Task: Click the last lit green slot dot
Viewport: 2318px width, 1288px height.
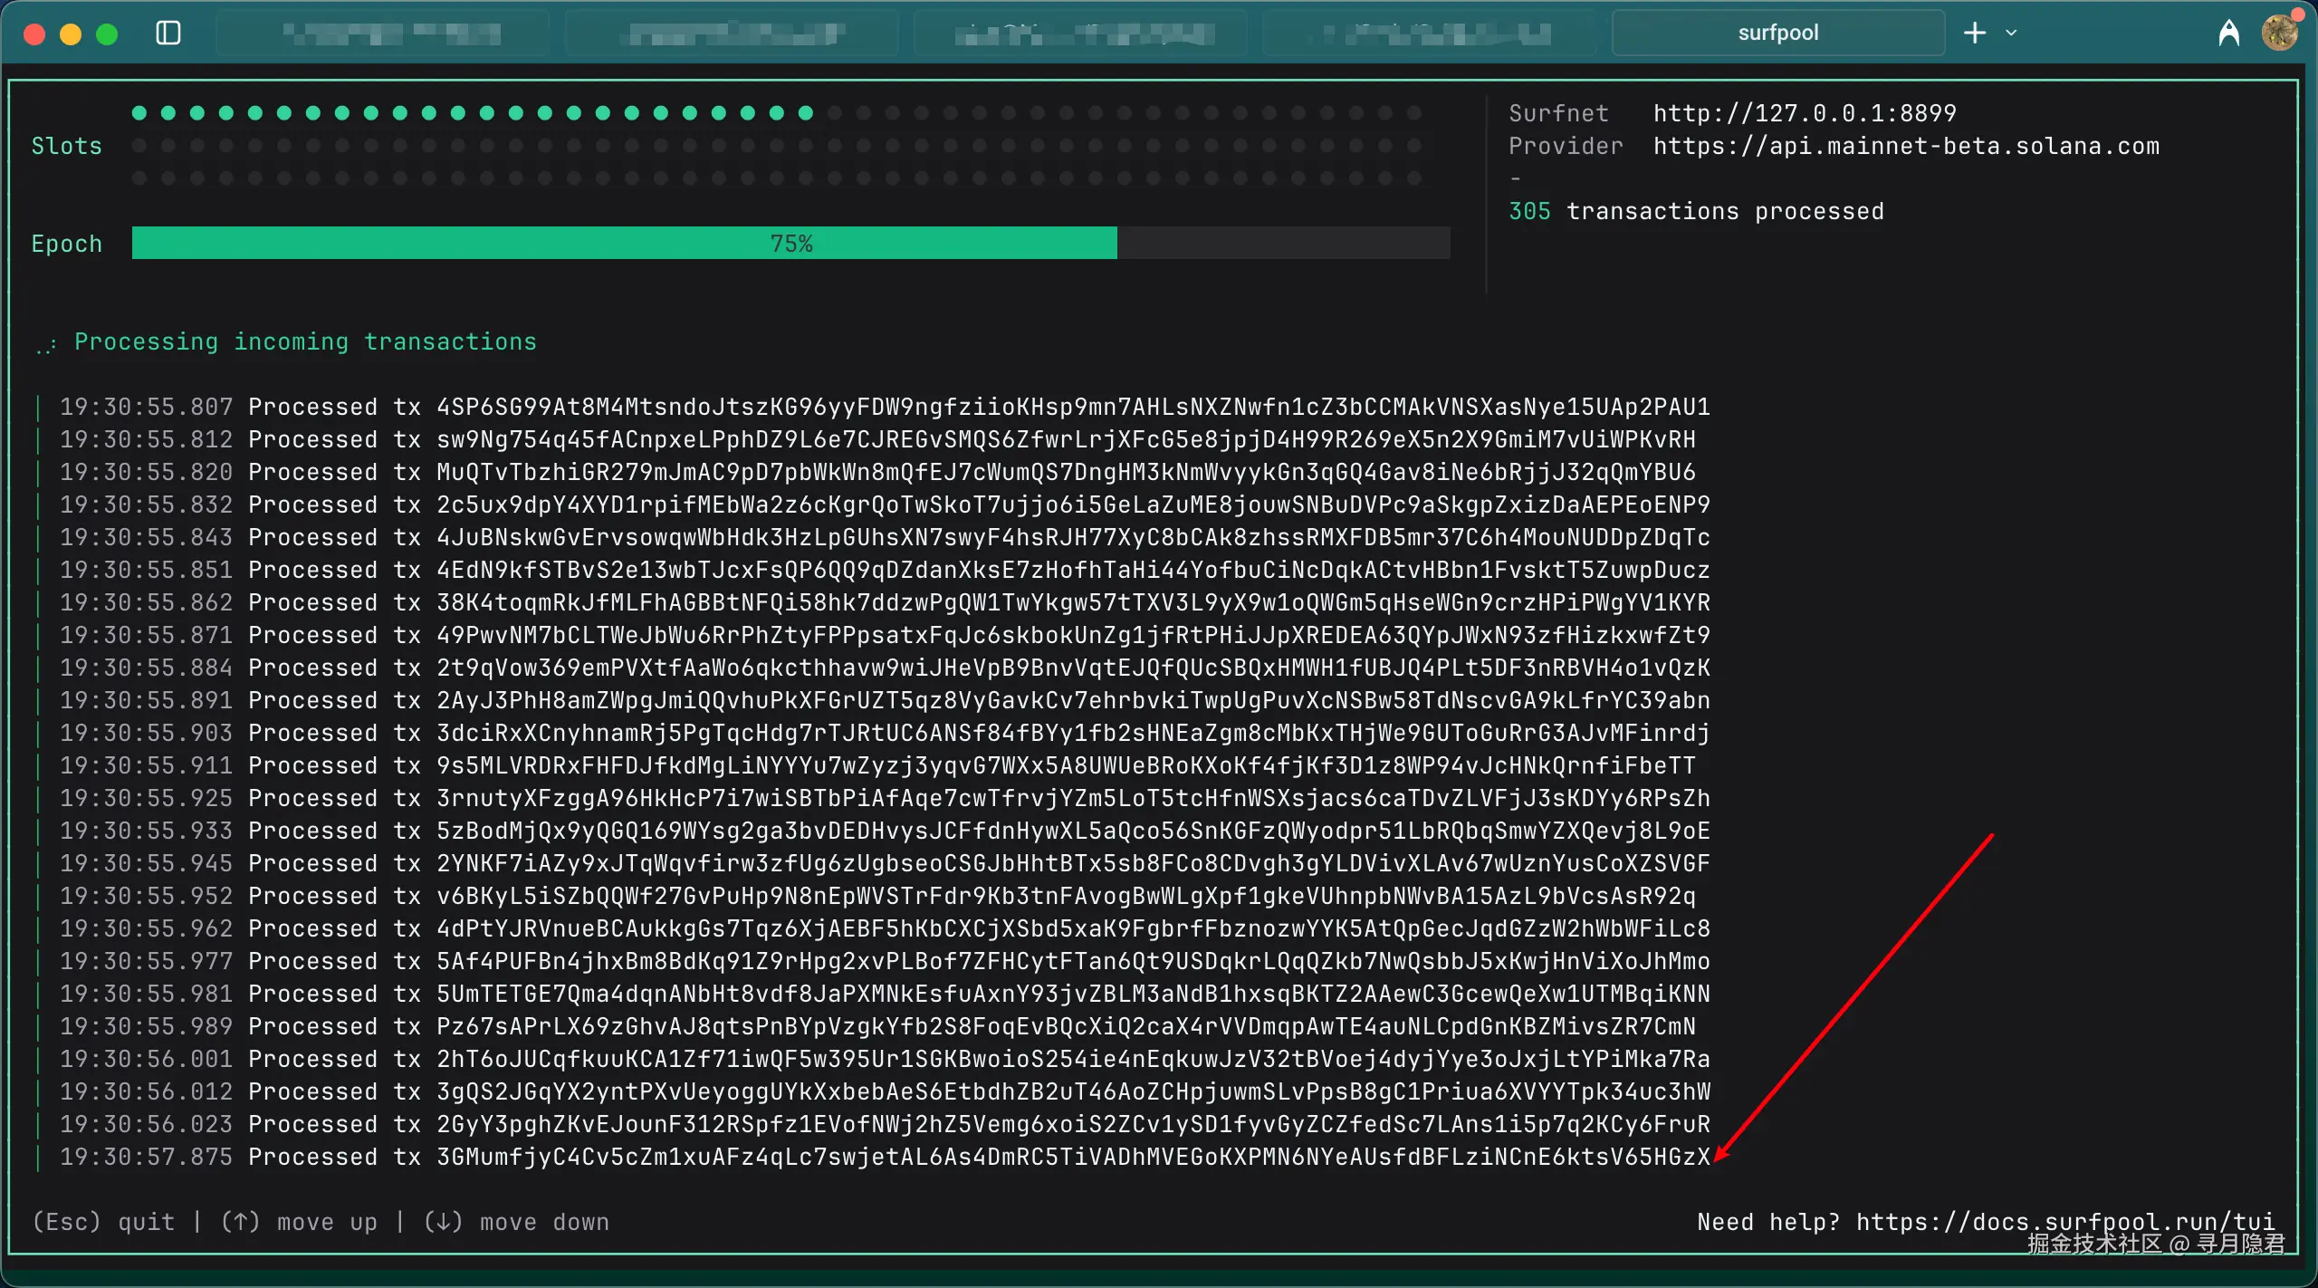Action: [806, 113]
